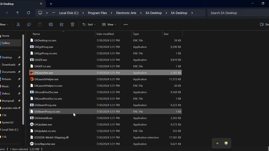Expand chevron after Local Disk (C:)
This screenshot has width=269, height=151.
(x=83, y=13)
